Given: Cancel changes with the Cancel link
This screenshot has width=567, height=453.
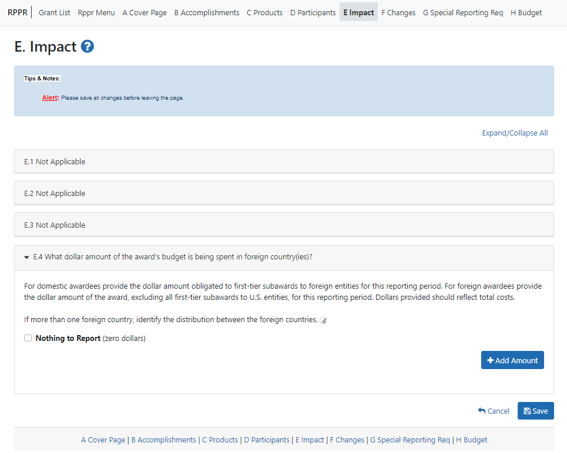Looking at the screenshot, I should click(x=494, y=411).
